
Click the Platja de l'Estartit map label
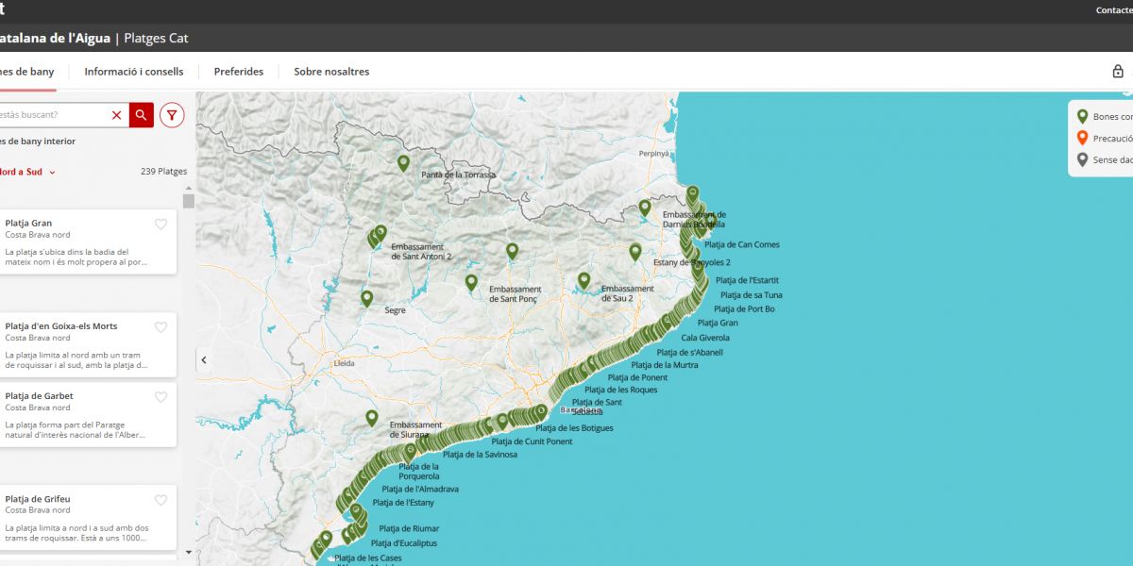coord(747,280)
